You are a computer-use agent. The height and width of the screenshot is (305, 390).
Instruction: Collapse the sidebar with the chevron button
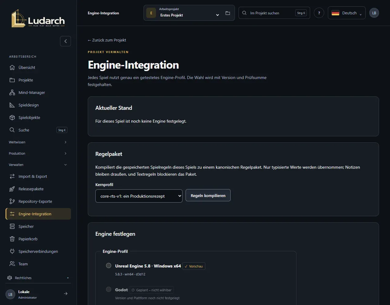point(66,41)
